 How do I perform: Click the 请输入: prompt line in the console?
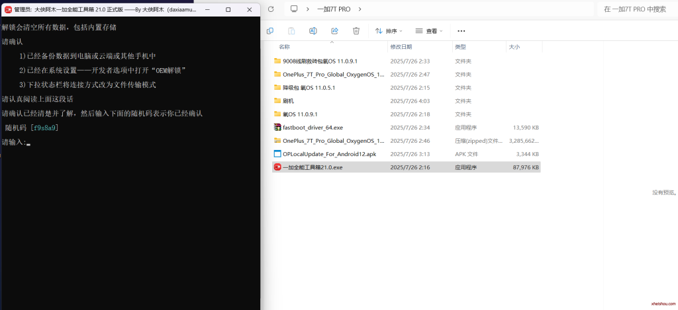[x=17, y=142]
